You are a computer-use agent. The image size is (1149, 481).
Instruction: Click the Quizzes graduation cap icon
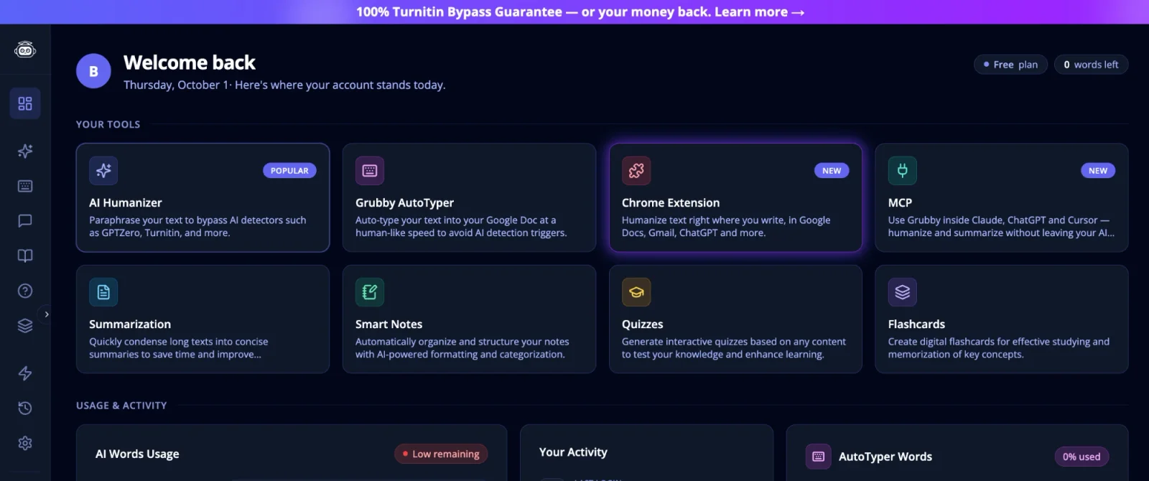(x=636, y=292)
